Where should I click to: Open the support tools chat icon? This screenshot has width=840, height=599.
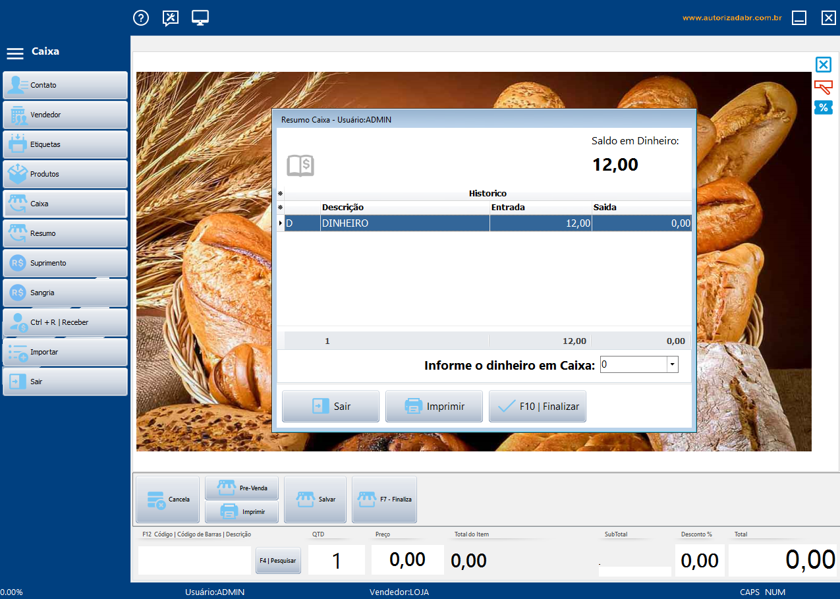[x=171, y=18]
